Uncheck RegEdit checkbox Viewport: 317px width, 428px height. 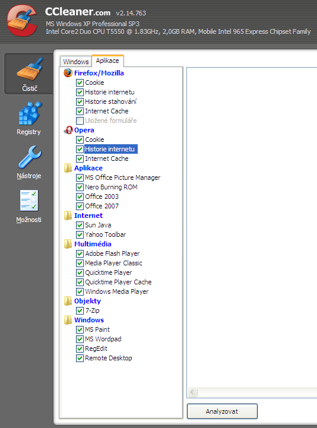click(x=80, y=348)
